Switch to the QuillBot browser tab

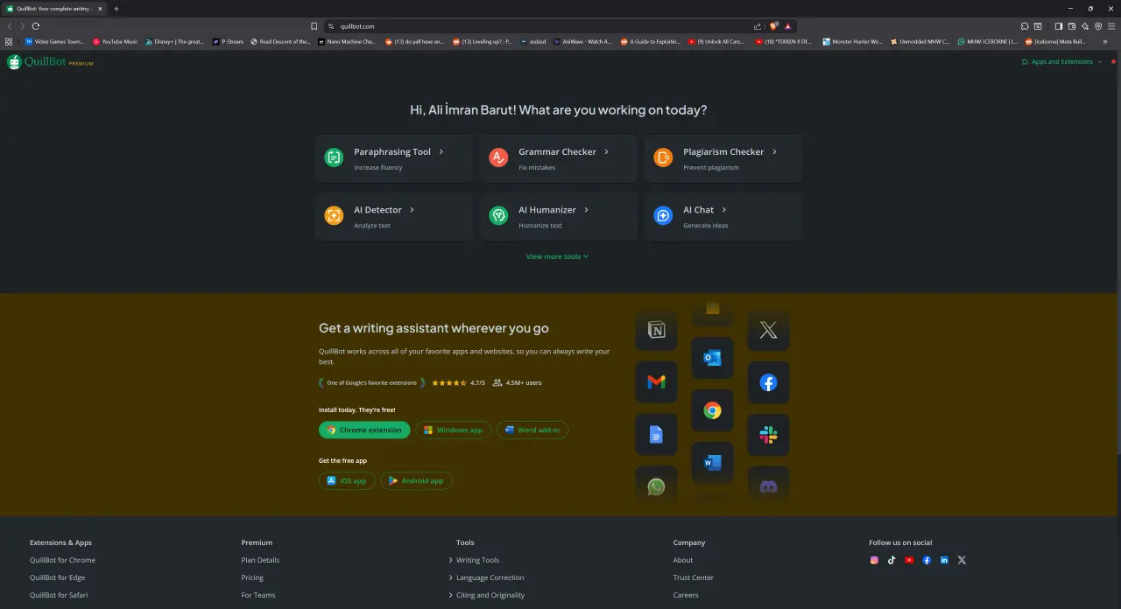coord(56,9)
